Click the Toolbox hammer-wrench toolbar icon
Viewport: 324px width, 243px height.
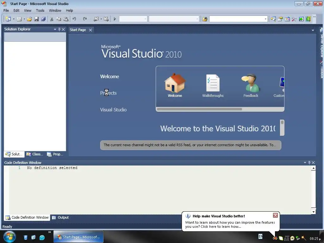click(294, 19)
